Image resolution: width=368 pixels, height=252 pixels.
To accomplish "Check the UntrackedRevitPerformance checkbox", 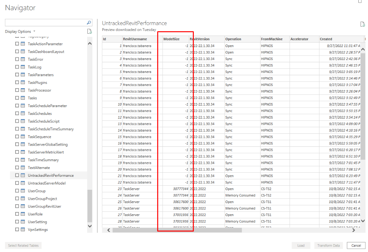I will pos(17,175).
